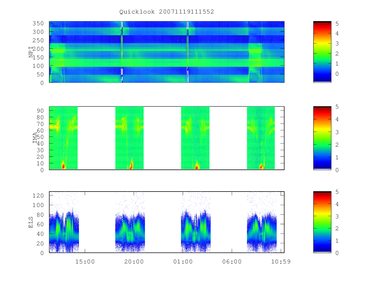Image resolution: width=379 pixels, height=284 pixels.
Task: Click the 5 label on NPI colorbar
Action: 337,23
